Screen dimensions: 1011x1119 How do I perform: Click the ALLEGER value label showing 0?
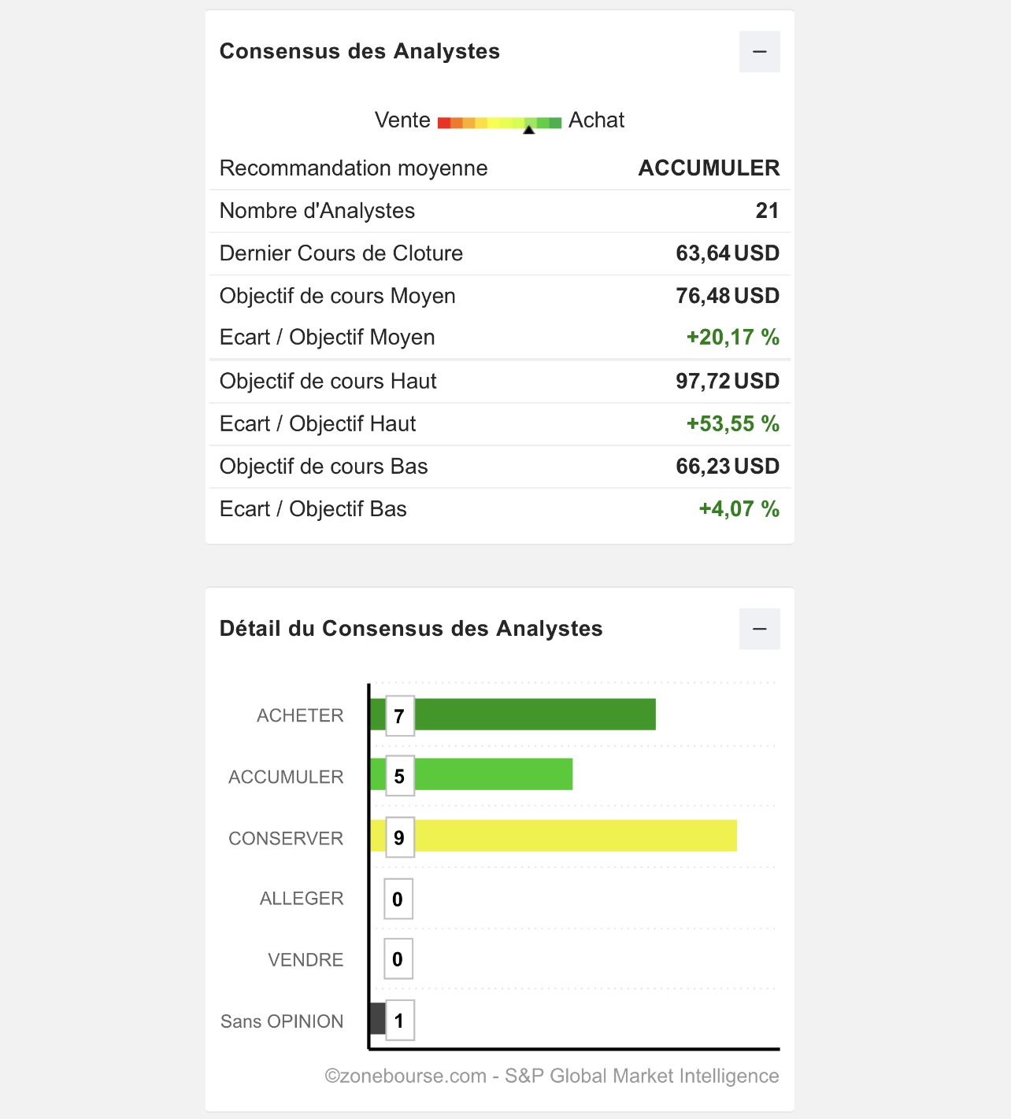pos(398,899)
